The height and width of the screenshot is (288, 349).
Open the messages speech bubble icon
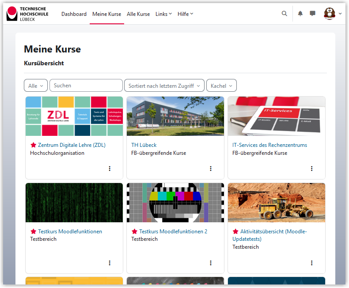point(312,14)
